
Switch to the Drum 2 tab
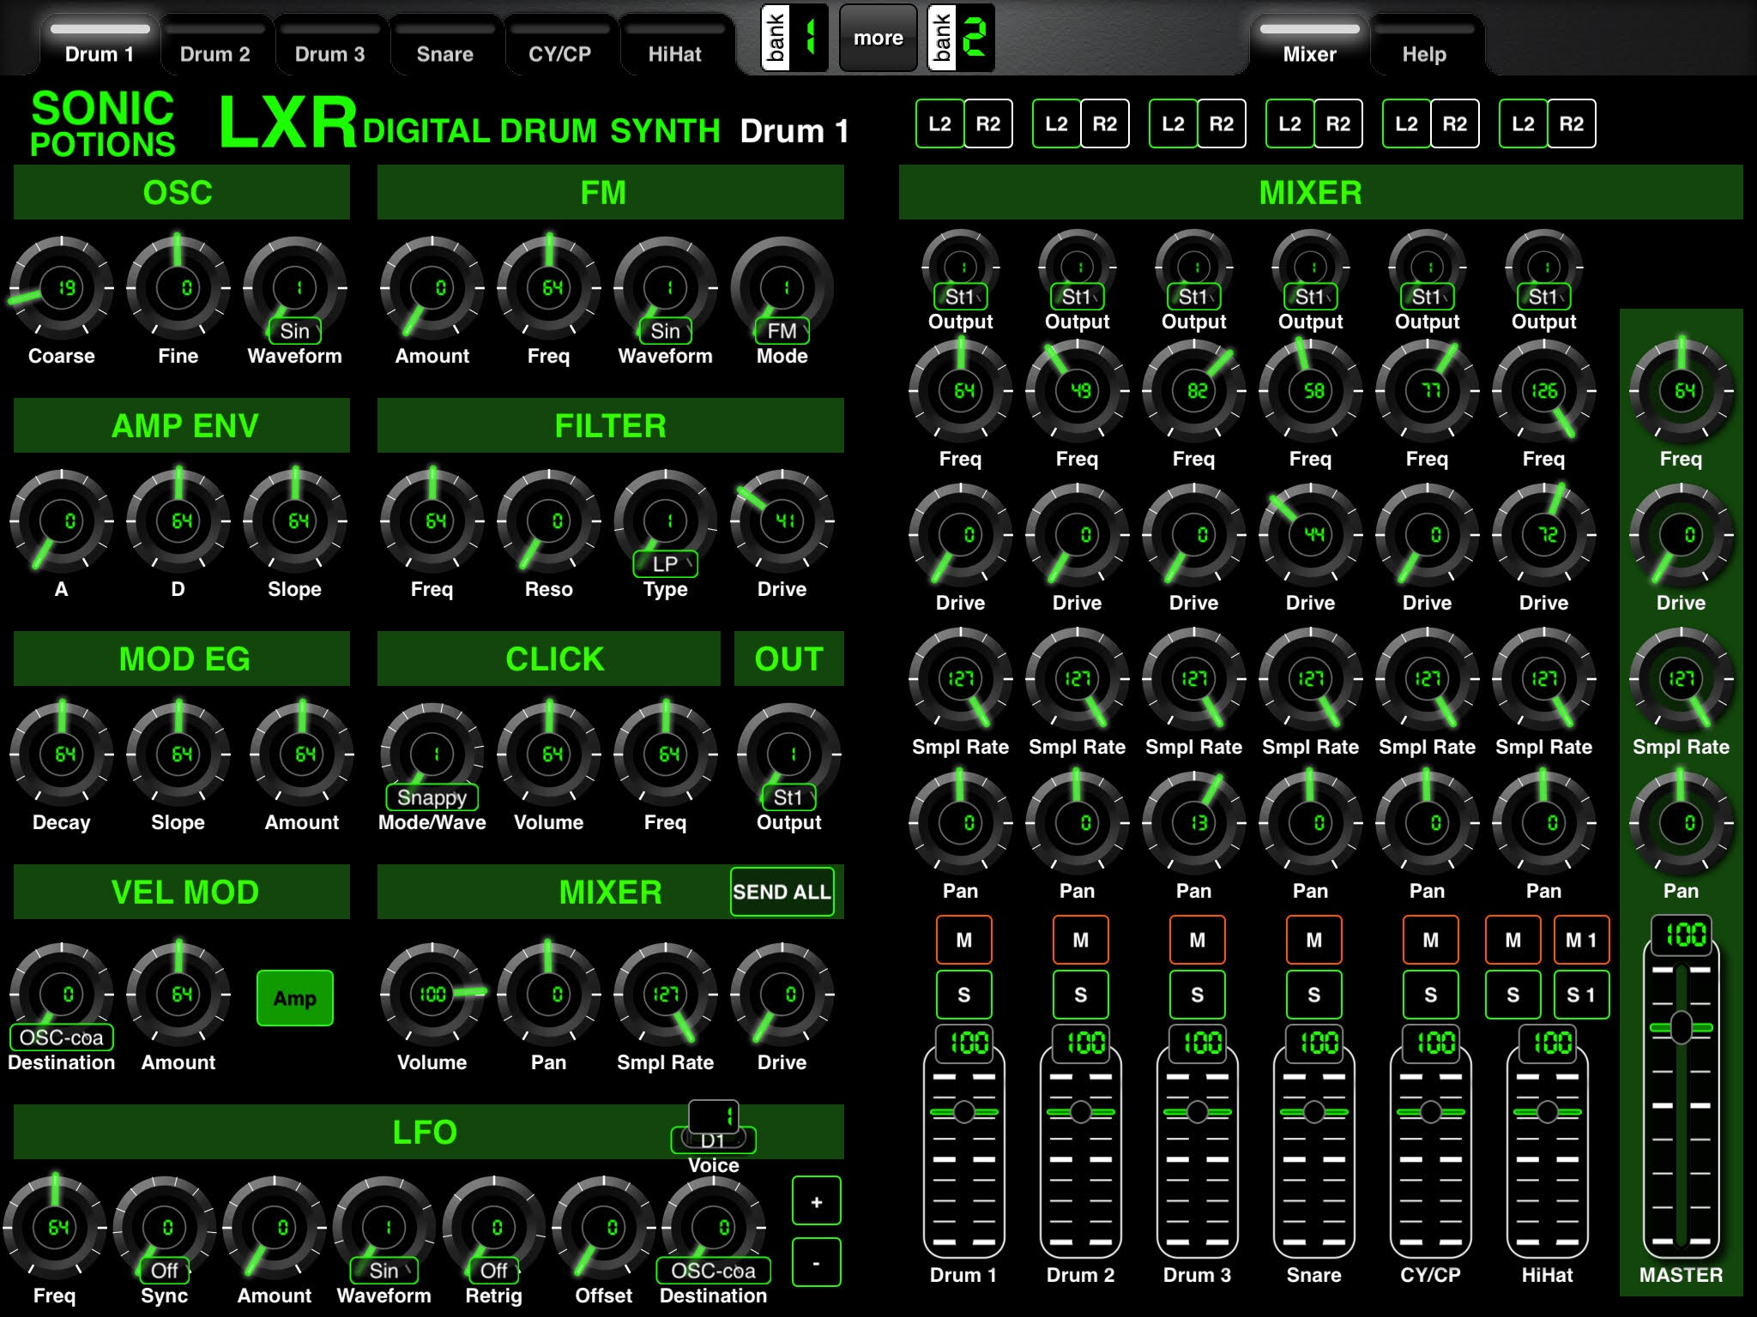point(215,43)
